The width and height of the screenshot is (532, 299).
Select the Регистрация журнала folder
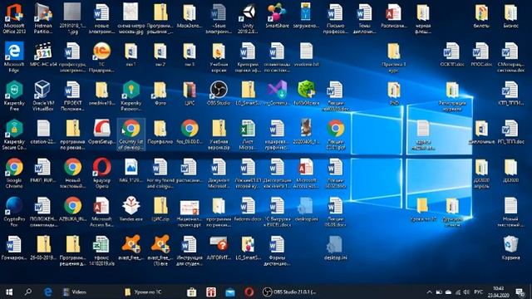452,96
